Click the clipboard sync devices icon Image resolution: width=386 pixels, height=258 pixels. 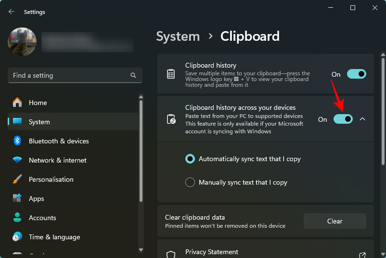(x=171, y=119)
